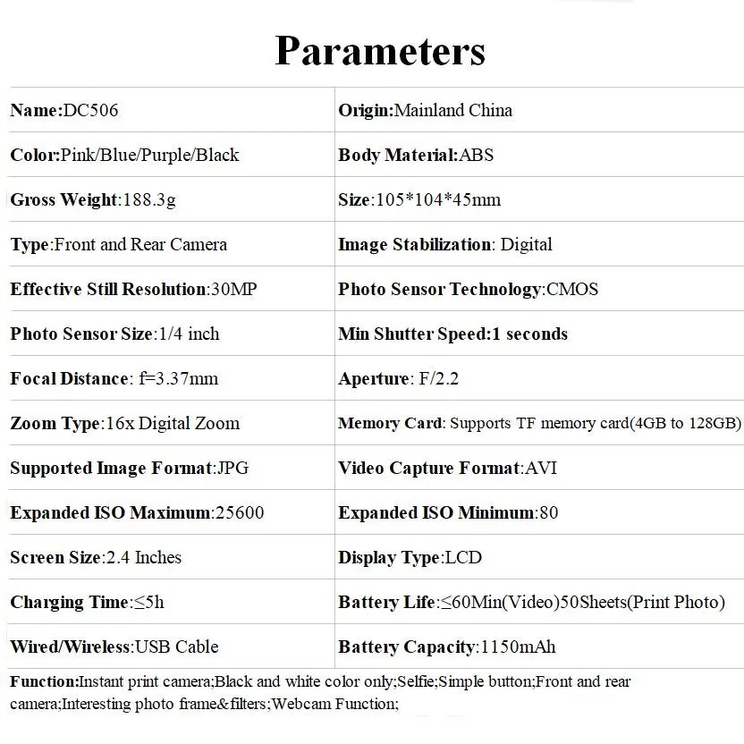Screen dimensions: 744x744
Task: Click the Size 105*104*45mm entry
Action: tap(419, 199)
